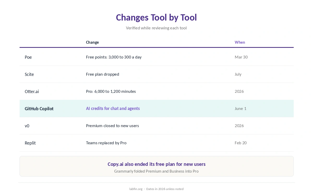Viewport: 313px width, 196px height.
Task: Click the 'labfin.org' footer source
Action: [x=136, y=189]
